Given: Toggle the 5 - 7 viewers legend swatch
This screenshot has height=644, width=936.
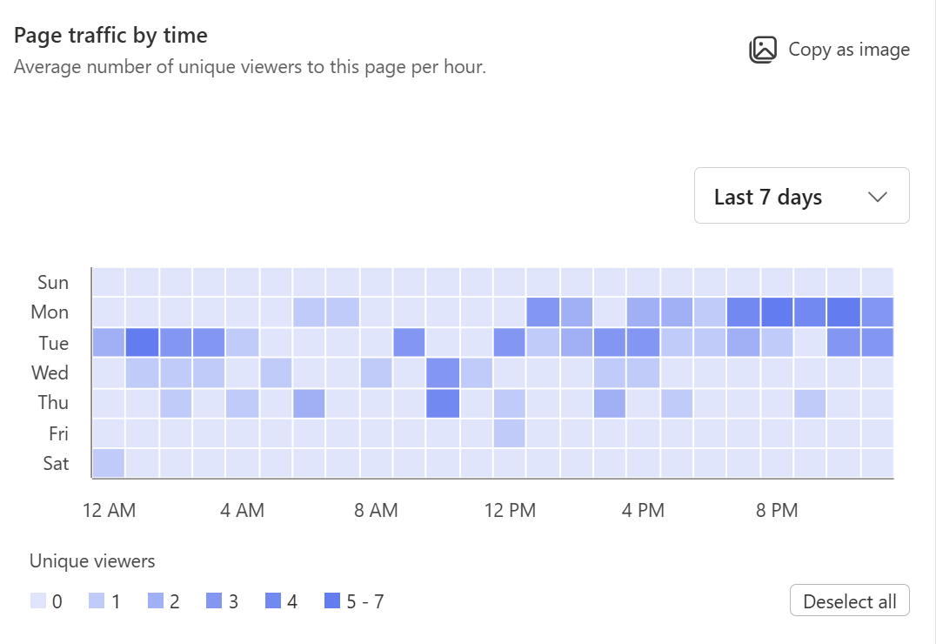Looking at the screenshot, I should [333, 600].
